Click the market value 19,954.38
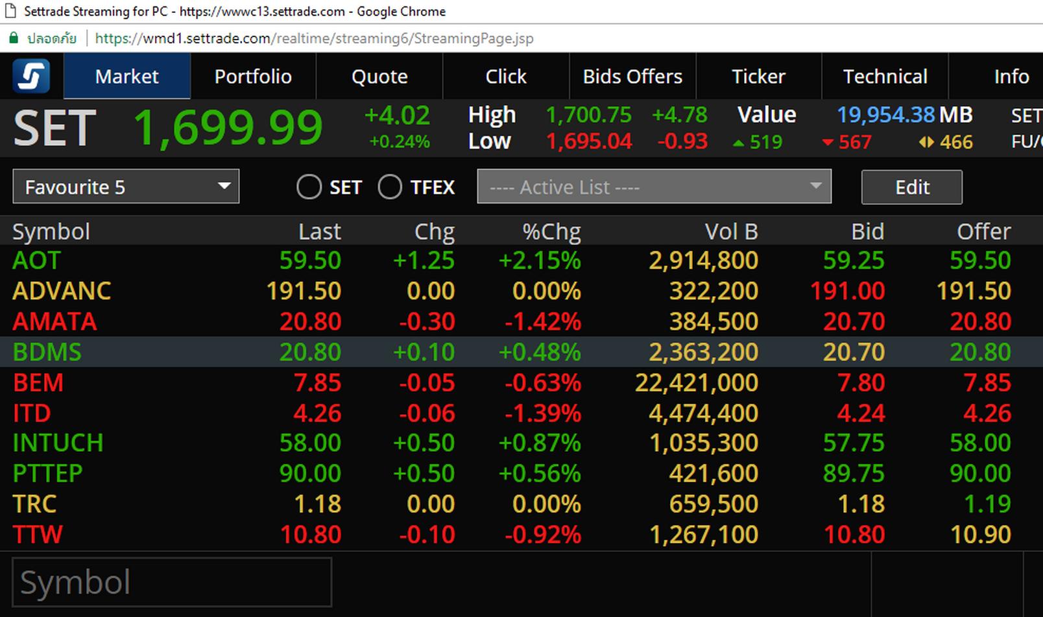This screenshot has height=617, width=1043. pos(885,115)
